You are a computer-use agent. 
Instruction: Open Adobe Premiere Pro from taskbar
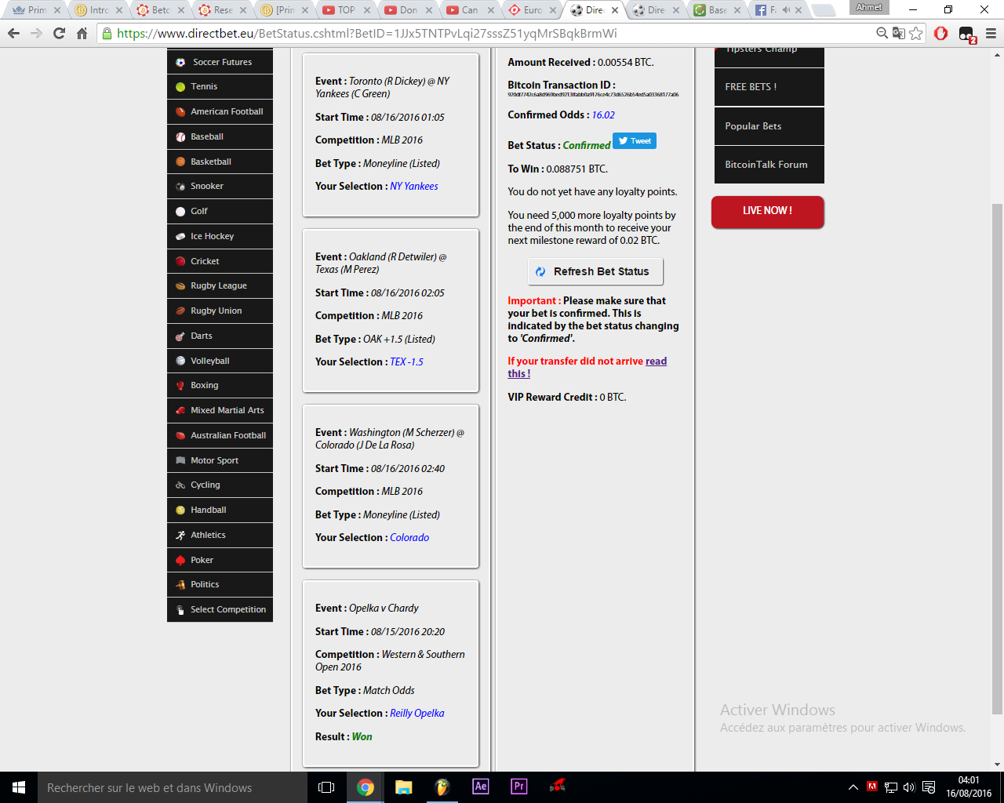pyautogui.click(x=519, y=787)
